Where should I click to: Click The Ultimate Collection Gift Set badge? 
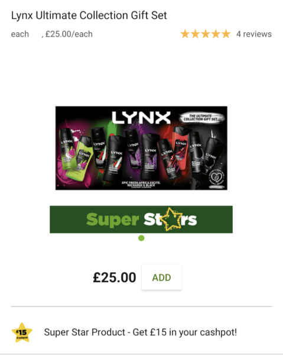pyautogui.click(x=201, y=118)
